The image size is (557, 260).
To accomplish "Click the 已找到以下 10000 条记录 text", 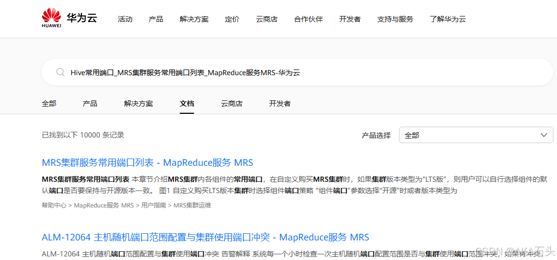I will [x=83, y=135].
